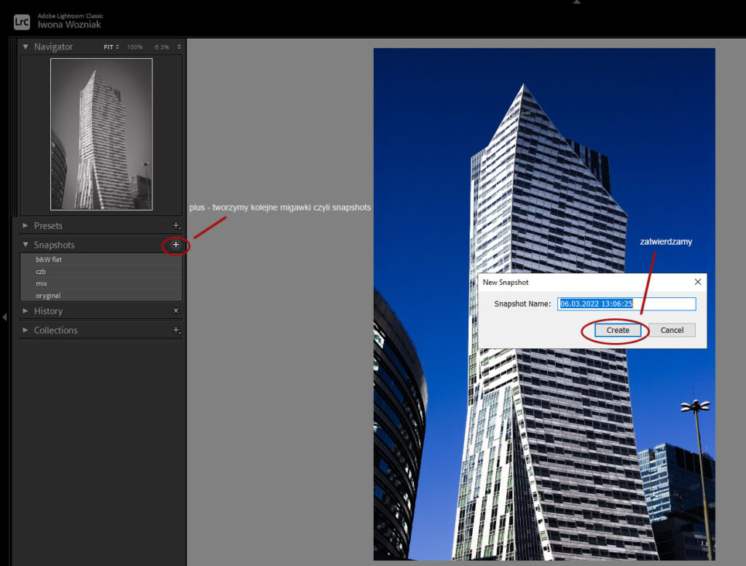Click the Navigator preview thumbnail
The height and width of the screenshot is (566, 746).
tap(101, 133)
